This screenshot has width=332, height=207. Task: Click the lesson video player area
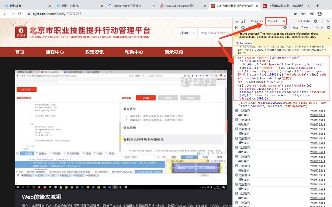tap(121, 130)
